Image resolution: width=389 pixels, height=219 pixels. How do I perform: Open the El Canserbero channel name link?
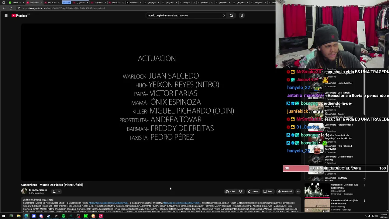coord(37,190)
